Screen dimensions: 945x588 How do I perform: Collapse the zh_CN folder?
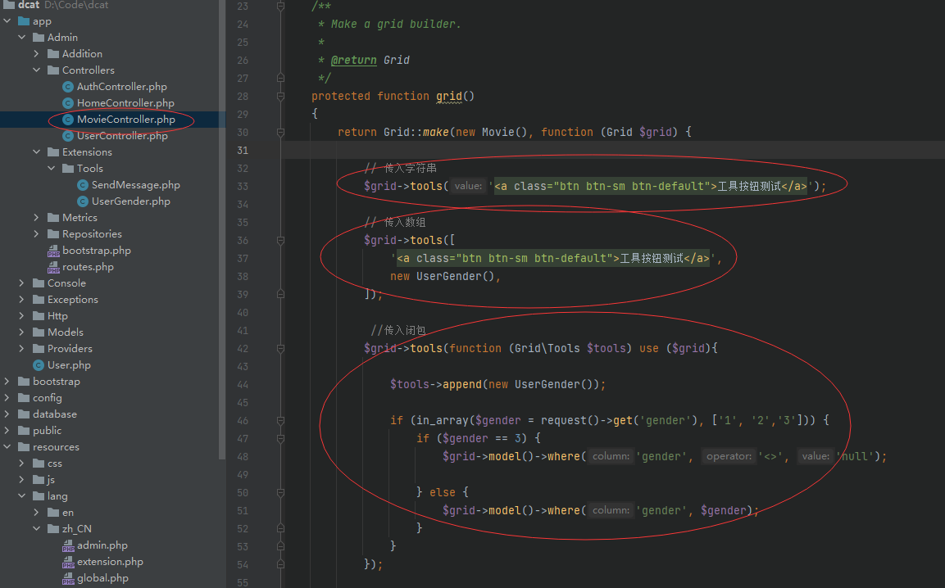point(36,528)
